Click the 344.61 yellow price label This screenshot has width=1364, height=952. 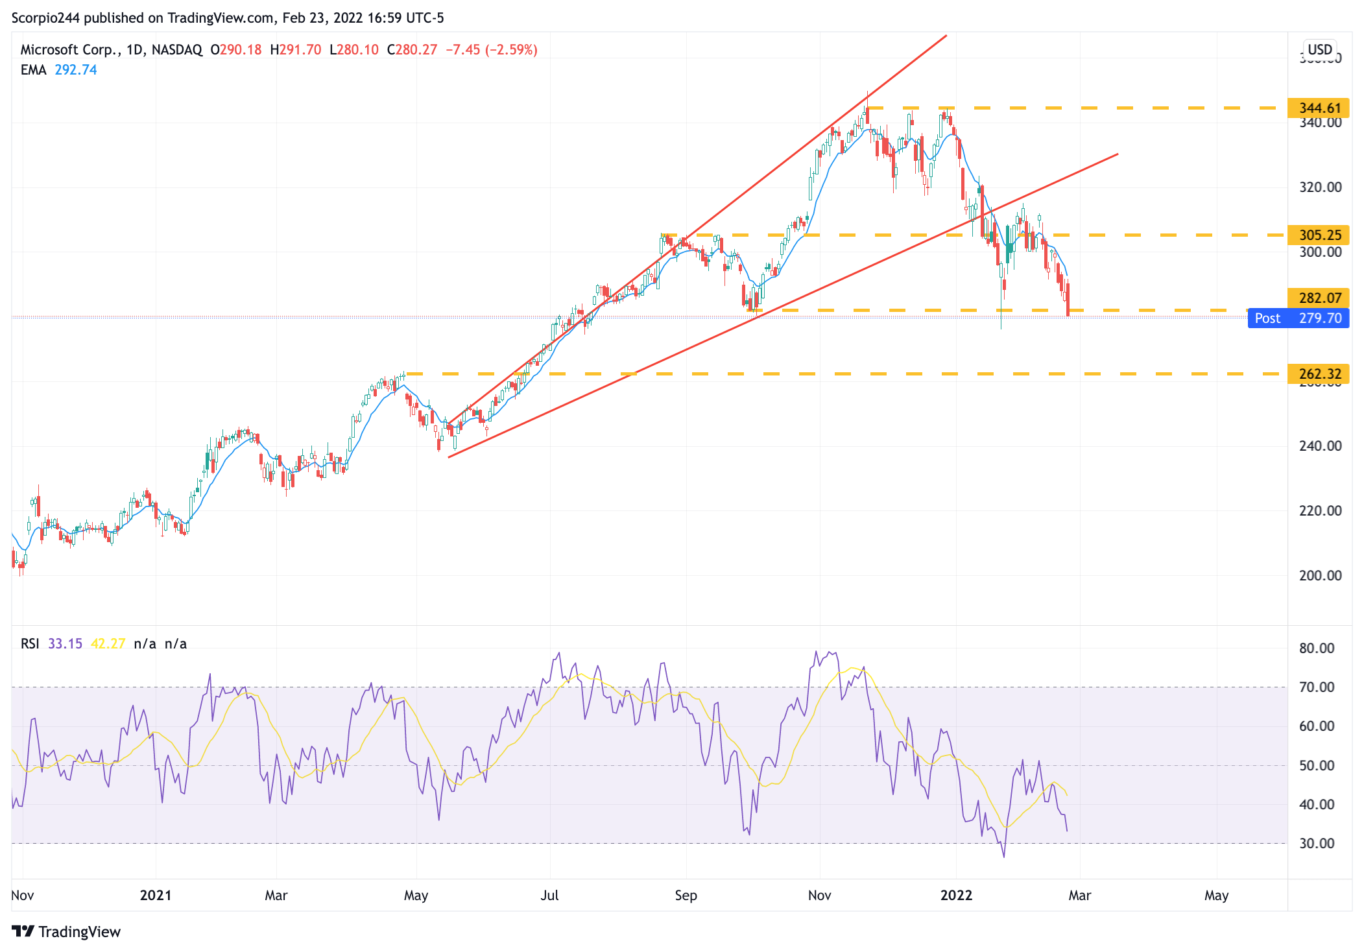point(1319,108)
